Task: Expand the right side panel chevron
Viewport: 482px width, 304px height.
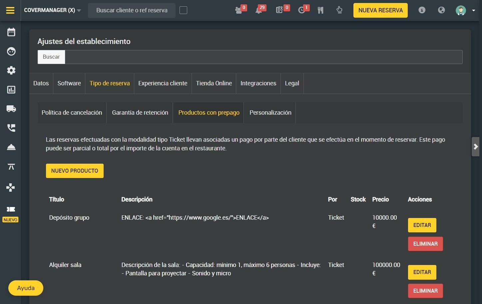Action: coord(476,147)
